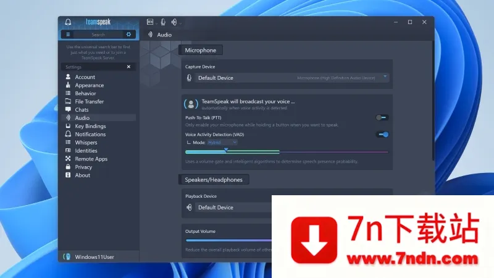Click the Audio page header icon
The image size is (494, 278).
pos(150,35)
